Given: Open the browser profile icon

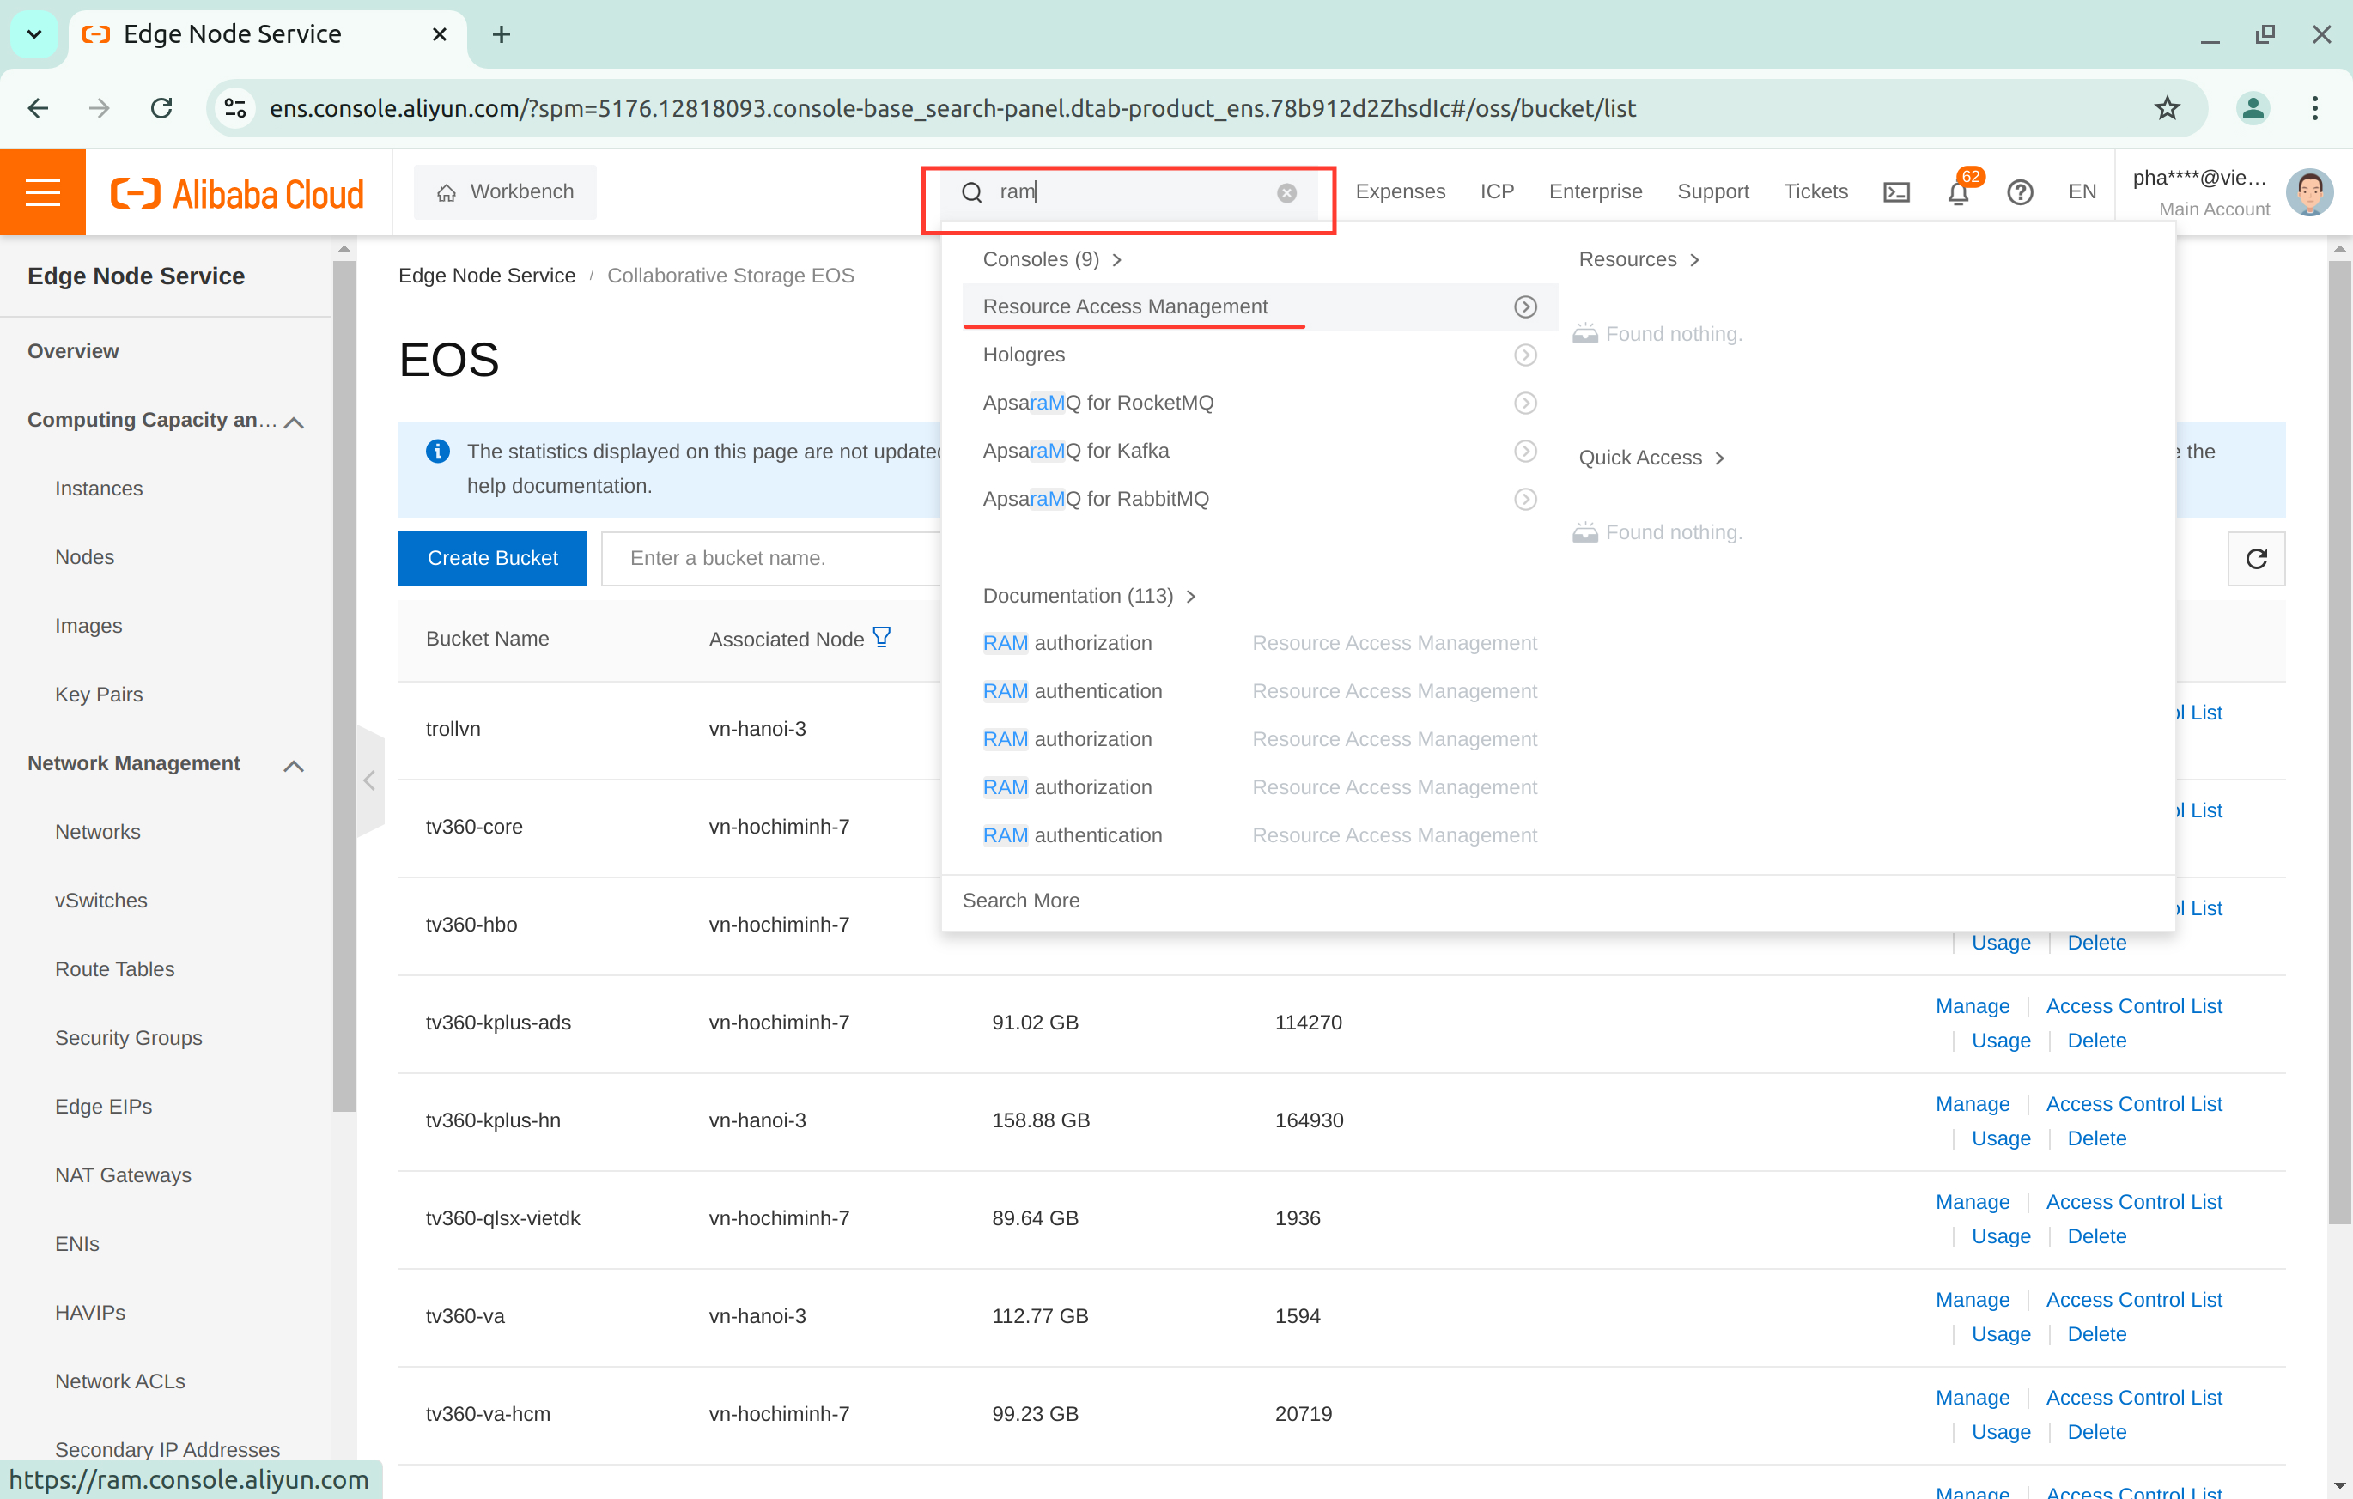Looking at the screenshot, I should pyautogui.click(x=2253, y=108).
